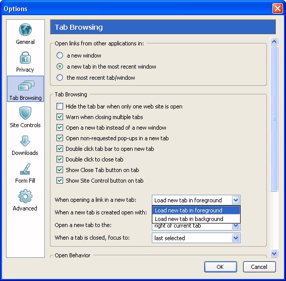Enable Hide the tab bar checkbox
The image size is (286, 281).
pyautogui.click(x=60, y=106)
